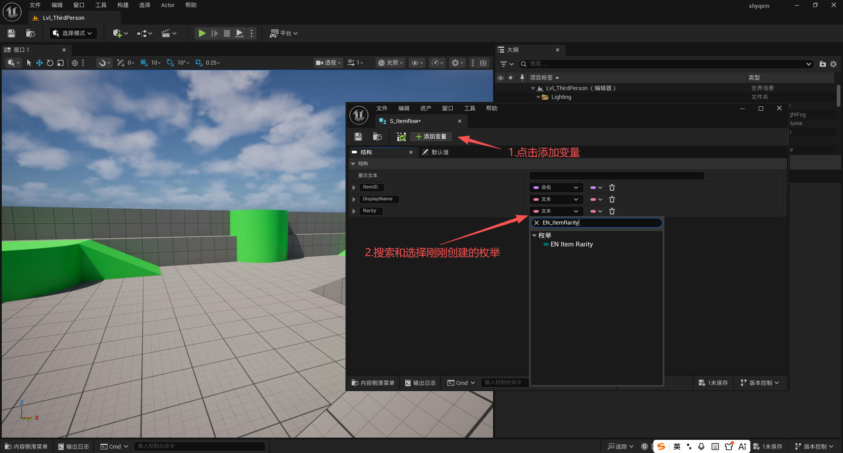Open the Outliner filter menu
The width and height of the screenshot is (843, 453).
[x=507, y=64]
